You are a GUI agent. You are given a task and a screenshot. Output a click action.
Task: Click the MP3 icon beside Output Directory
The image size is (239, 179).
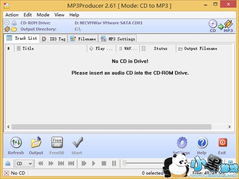(7, 29)
